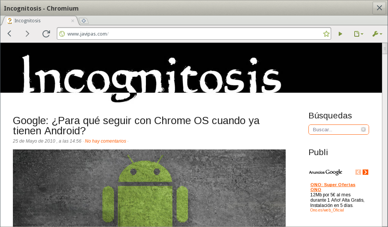Open the wrench settings menu
388x227 pixels.
pyautogui.click(x=377, y=34)
